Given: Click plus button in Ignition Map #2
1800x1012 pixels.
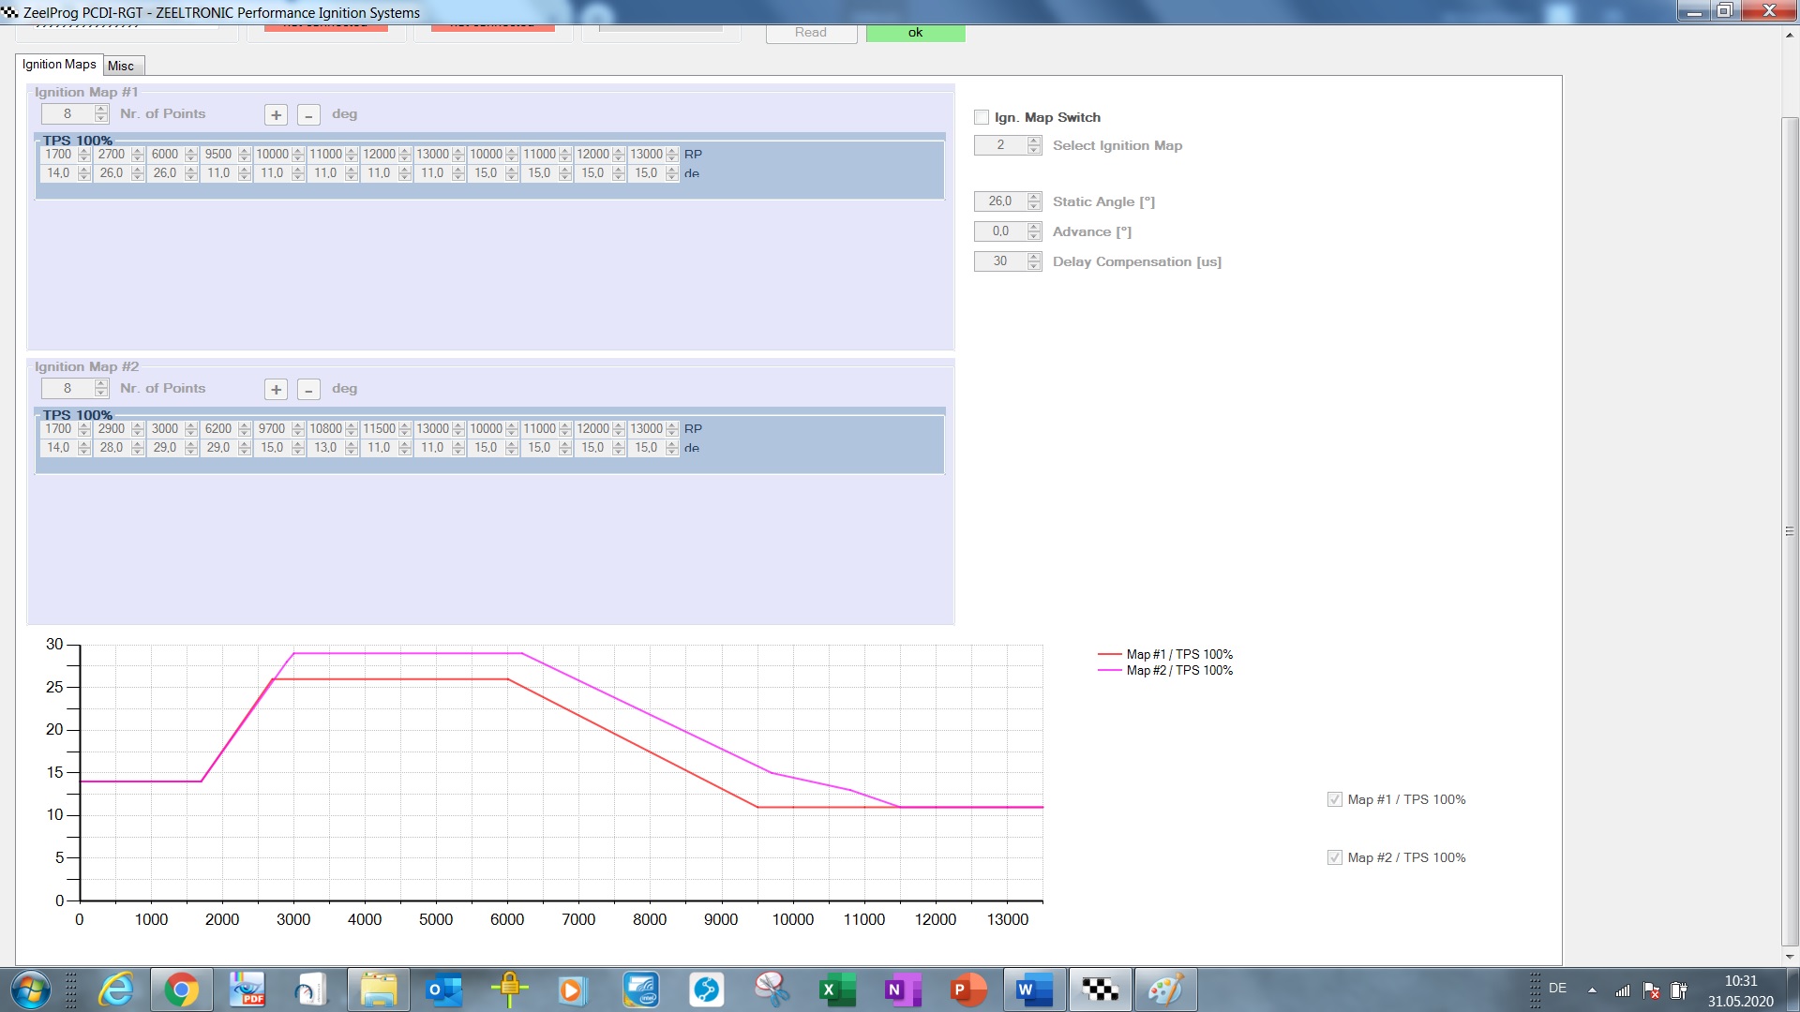Looking at the screenshot, I should (276, 389).
